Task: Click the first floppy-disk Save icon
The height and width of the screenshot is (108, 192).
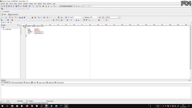Action: click(x=19, y=17)
